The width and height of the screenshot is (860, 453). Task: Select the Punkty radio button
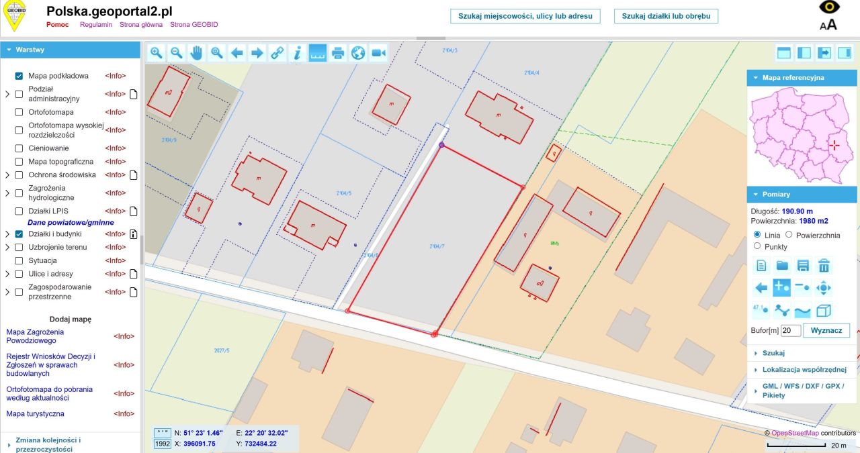click(x=757, y=246)
